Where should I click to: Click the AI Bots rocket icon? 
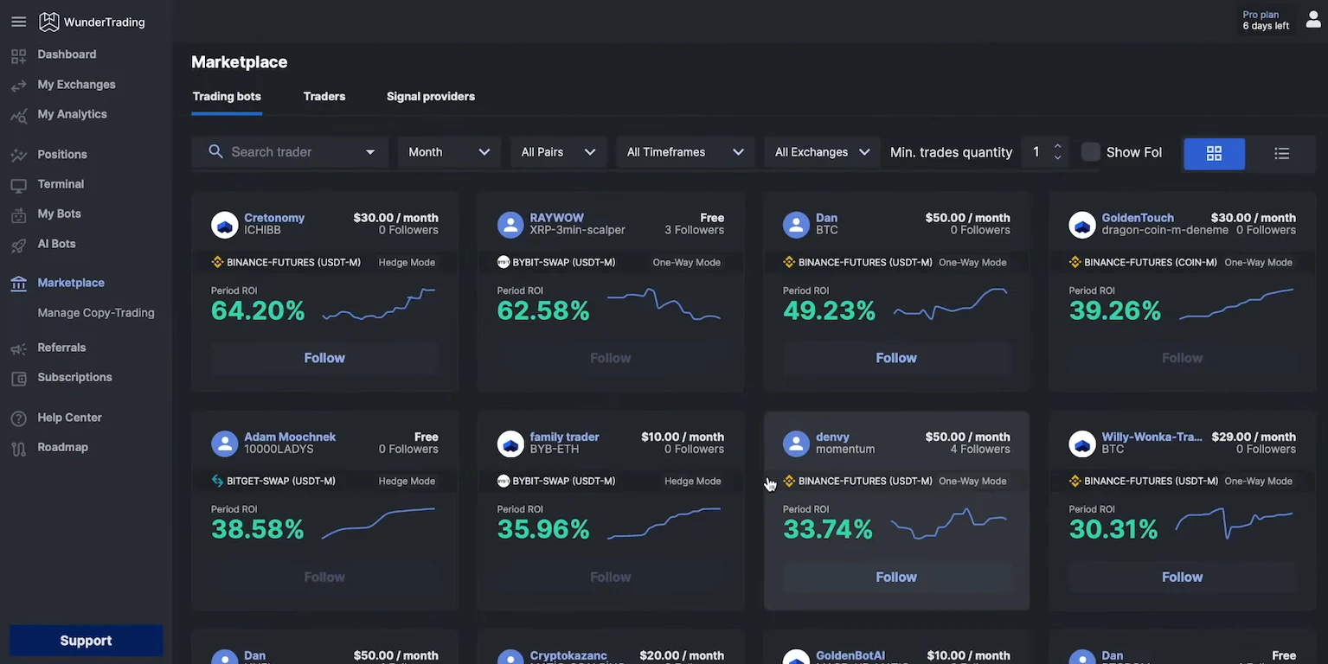click(x=18, y=245)
